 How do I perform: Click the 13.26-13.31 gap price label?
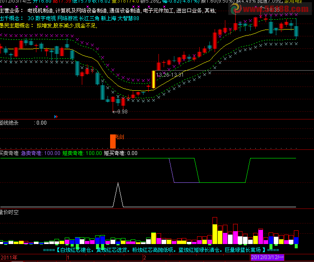tap(170, 75)
